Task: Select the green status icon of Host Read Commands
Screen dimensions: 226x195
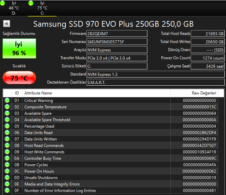Action: [7, 145]
